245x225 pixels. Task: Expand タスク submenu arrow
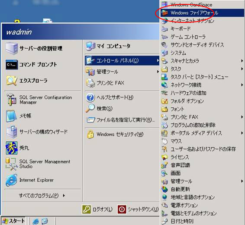click(x=242, y=69)
